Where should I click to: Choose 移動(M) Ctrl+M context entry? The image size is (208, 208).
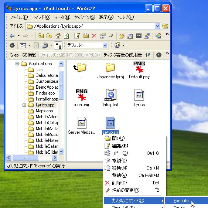[x=134, y=168]
